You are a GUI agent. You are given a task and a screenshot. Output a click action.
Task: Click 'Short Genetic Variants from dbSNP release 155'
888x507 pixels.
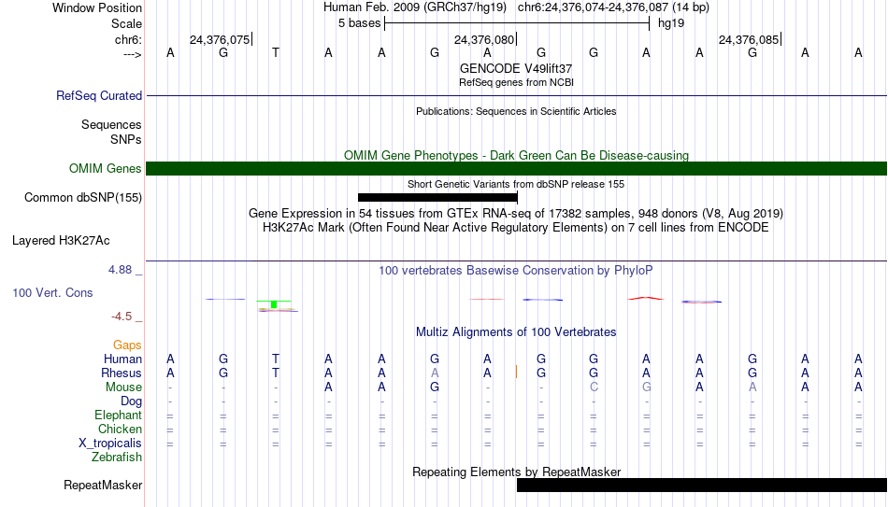[x=516, y=184]
